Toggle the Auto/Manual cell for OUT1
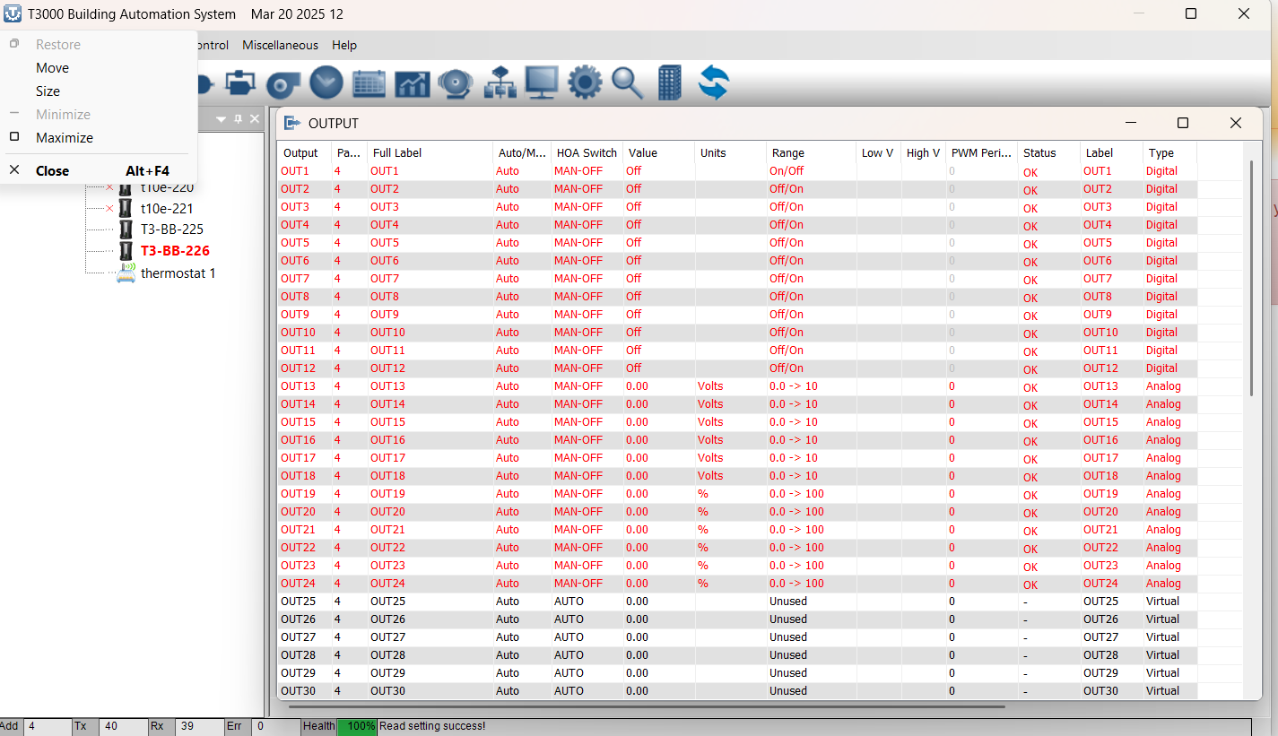Viewport: 1278px width, 736px height. pyautogui.click(x=508, y=171)
